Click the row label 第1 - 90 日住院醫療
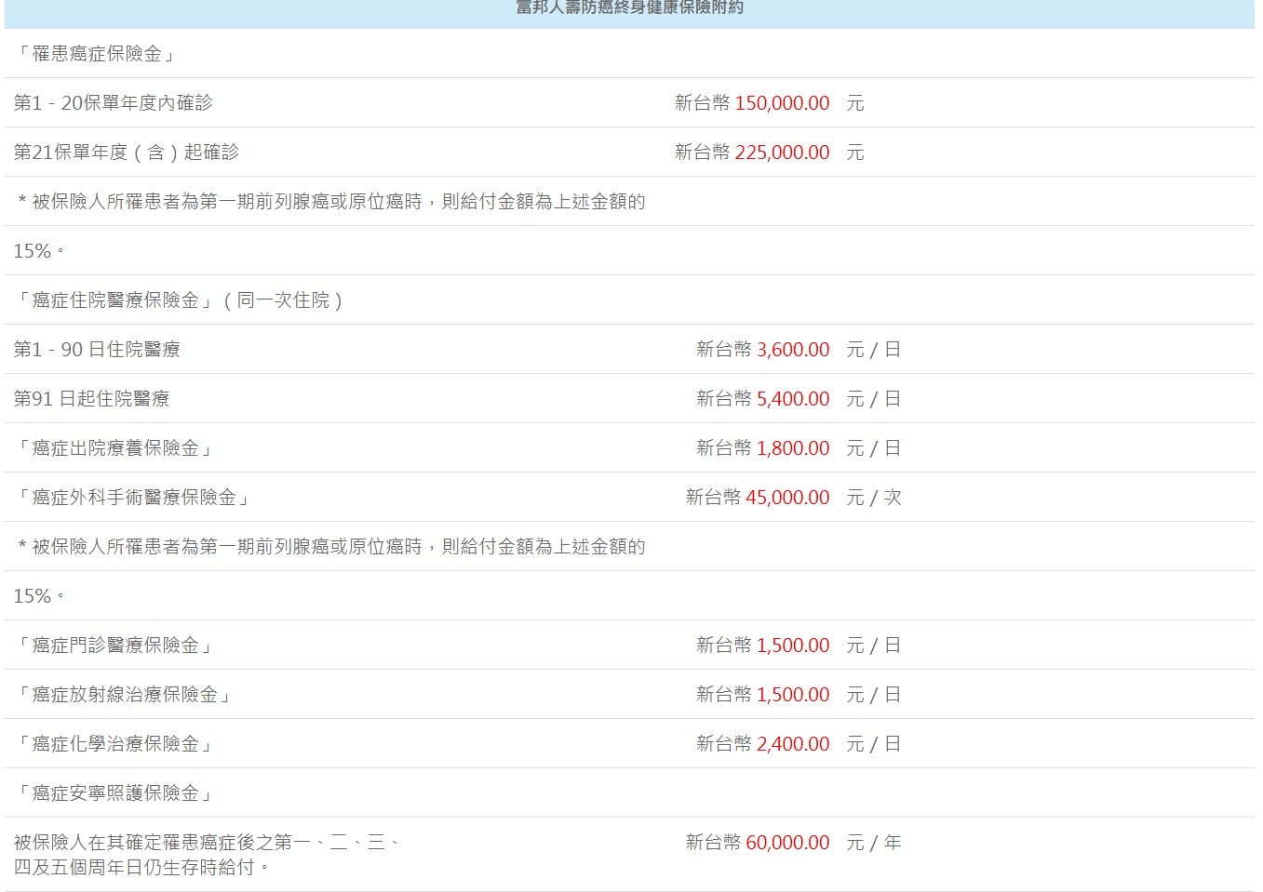This screenshot has height=892, width=1263. (x=97, y=350)
